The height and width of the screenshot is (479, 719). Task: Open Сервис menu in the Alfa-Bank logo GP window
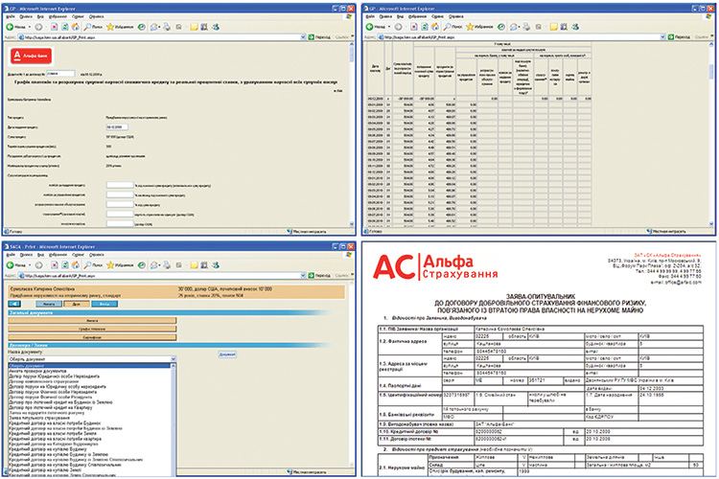coord(78,16)
